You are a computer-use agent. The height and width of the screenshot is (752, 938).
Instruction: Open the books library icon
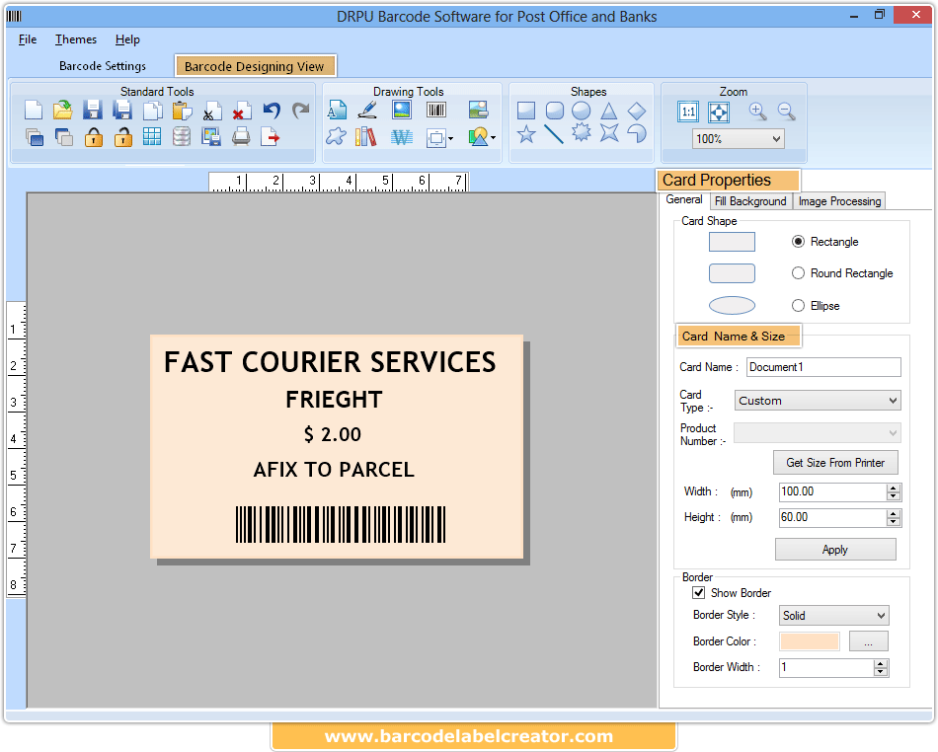click(x=366, y=137)
